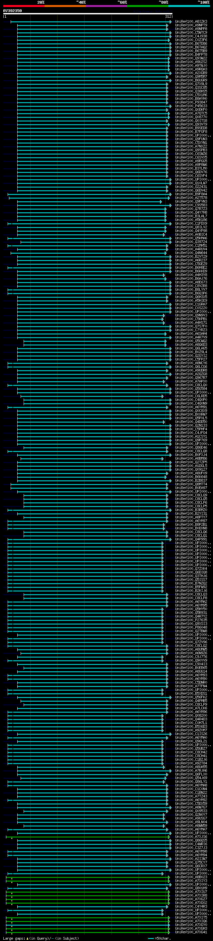
Task: Select the UniRef100_Q08770 label
Action: [x=191, y=117]
